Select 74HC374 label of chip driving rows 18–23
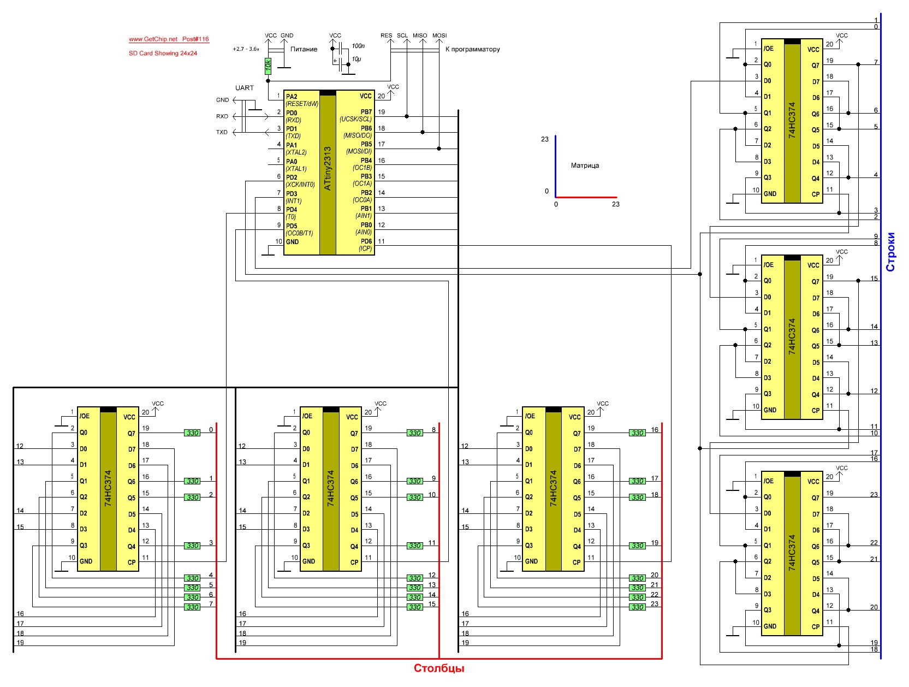The height and width of the screenshot is (687, 909). (x=792, y=553)
